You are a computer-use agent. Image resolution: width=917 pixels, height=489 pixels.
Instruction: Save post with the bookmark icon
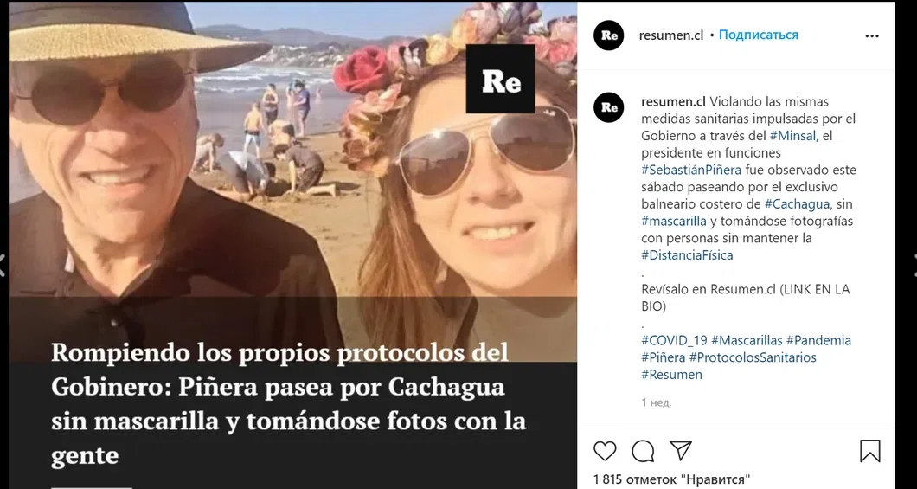(869, 451)
